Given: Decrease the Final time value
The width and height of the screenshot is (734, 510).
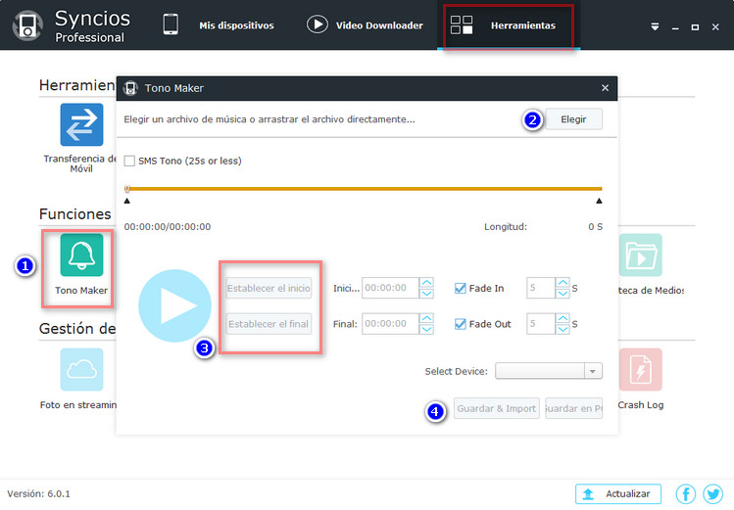Looking at the screenshot, I should [x=426, y=330].
